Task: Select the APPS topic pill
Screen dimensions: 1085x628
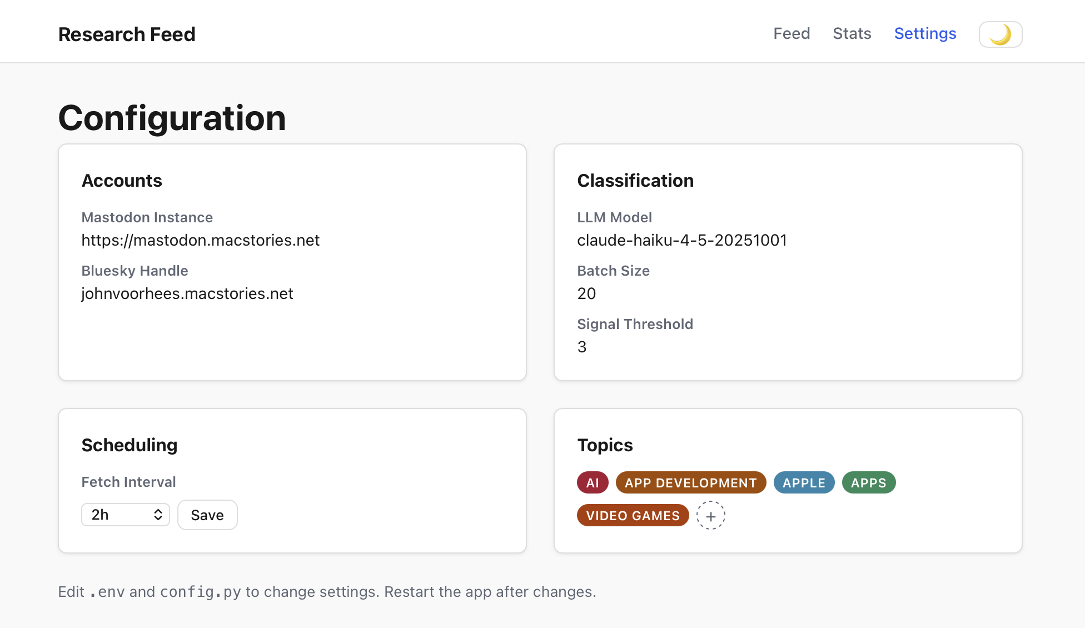Action: pos(868,482)
